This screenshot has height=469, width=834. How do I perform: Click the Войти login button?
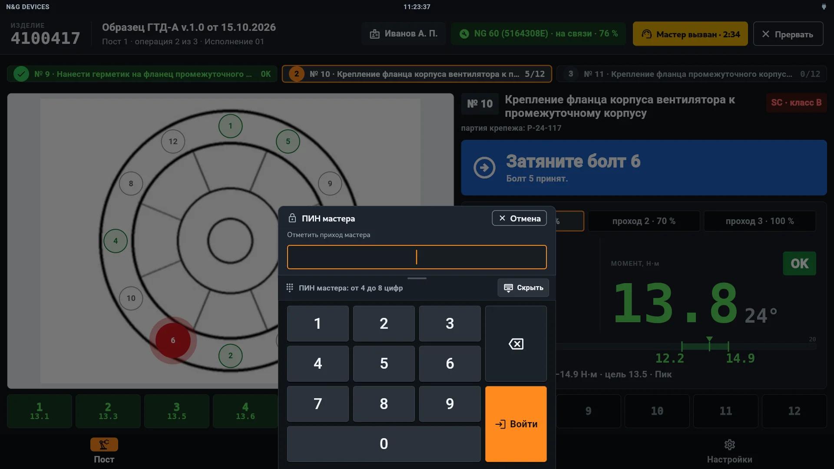point(516,424)
